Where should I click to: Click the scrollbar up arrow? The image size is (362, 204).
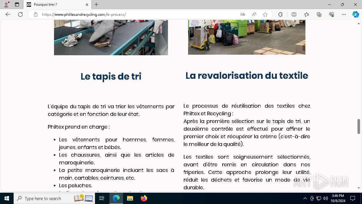[359, 23]
